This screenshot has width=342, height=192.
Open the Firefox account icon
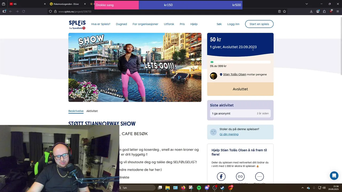[318, 11]
